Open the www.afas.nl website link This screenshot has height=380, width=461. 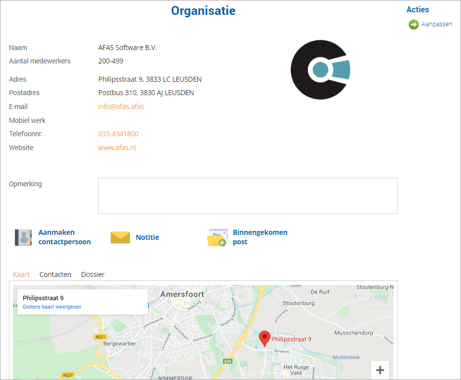pyautogui.click(x=117, y=148)
